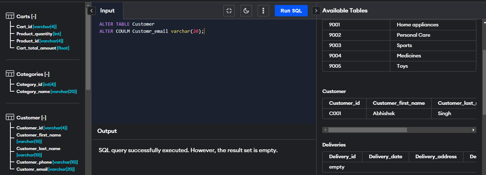Open the three-dot more options menu

pos(263,11)
